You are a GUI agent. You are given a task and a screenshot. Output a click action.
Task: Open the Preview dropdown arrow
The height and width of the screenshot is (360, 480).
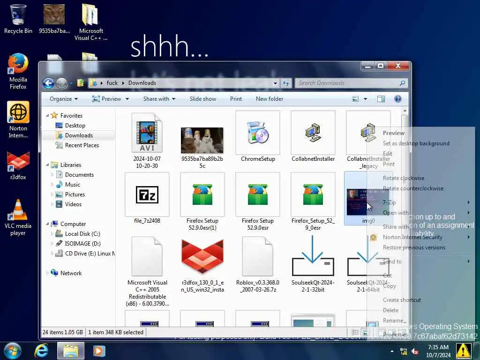pyautogui.click(x=127, y=99)
